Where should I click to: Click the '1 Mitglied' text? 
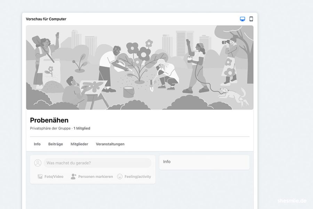point(82,128)
